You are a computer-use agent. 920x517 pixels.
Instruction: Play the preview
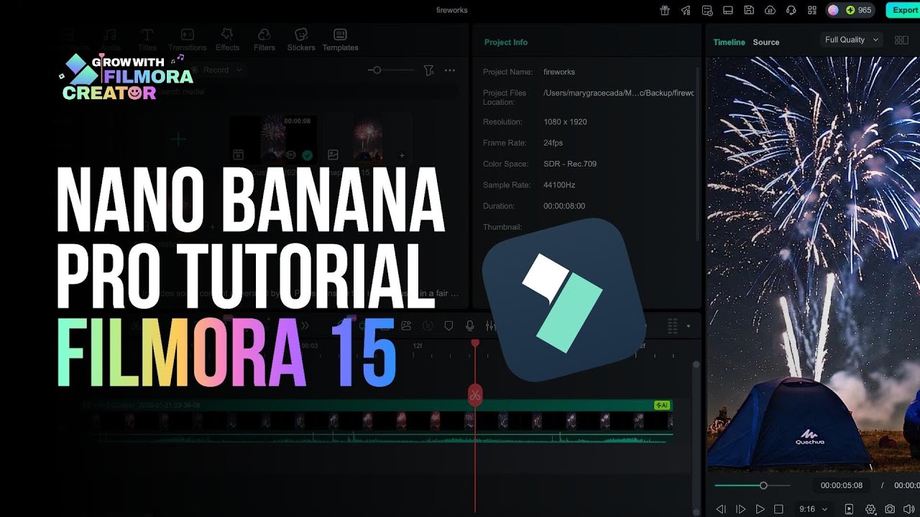click(760, 509)
